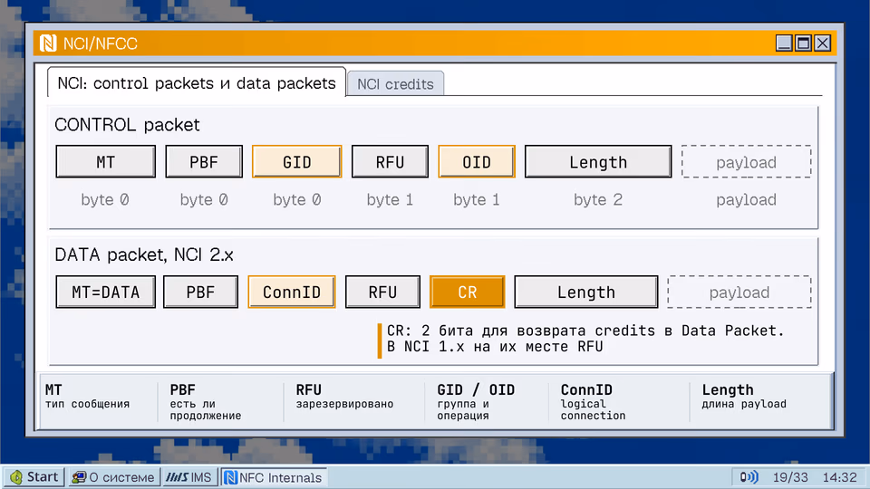The height and width of the screenshot is (489, 870).
Task: Click the byte 2 label under Length
Action: click(598, 199)
